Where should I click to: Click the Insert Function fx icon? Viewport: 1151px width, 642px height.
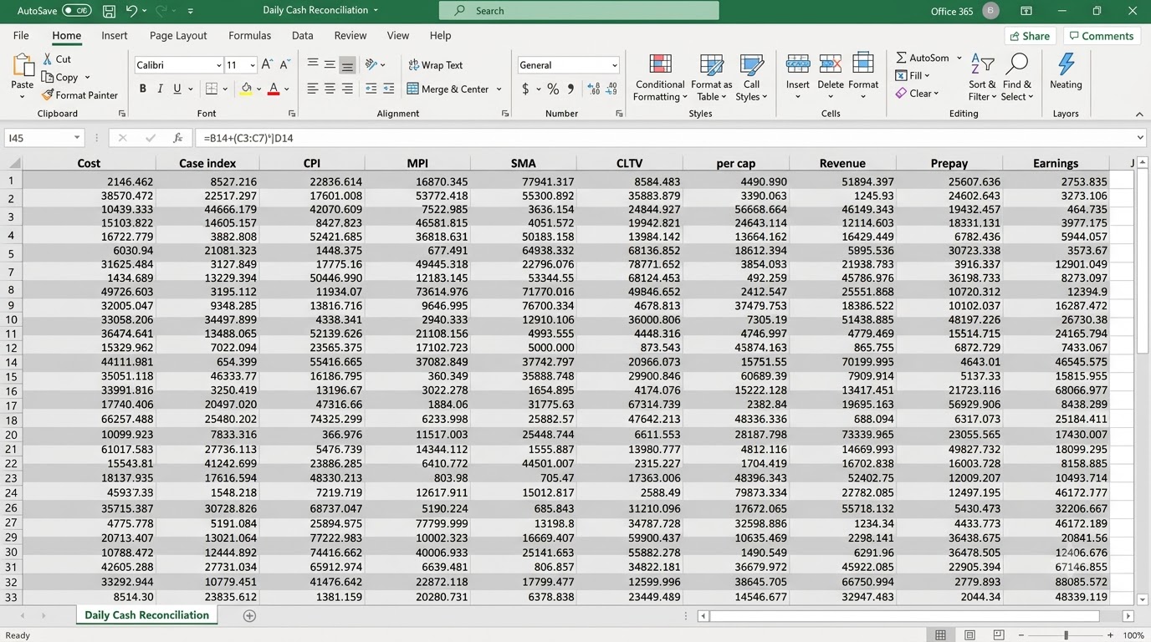(x=177, y=138)
